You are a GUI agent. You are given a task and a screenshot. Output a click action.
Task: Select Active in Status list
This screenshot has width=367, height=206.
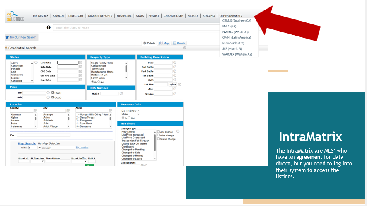pos(14,63)
